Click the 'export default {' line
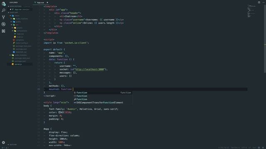 54,50
